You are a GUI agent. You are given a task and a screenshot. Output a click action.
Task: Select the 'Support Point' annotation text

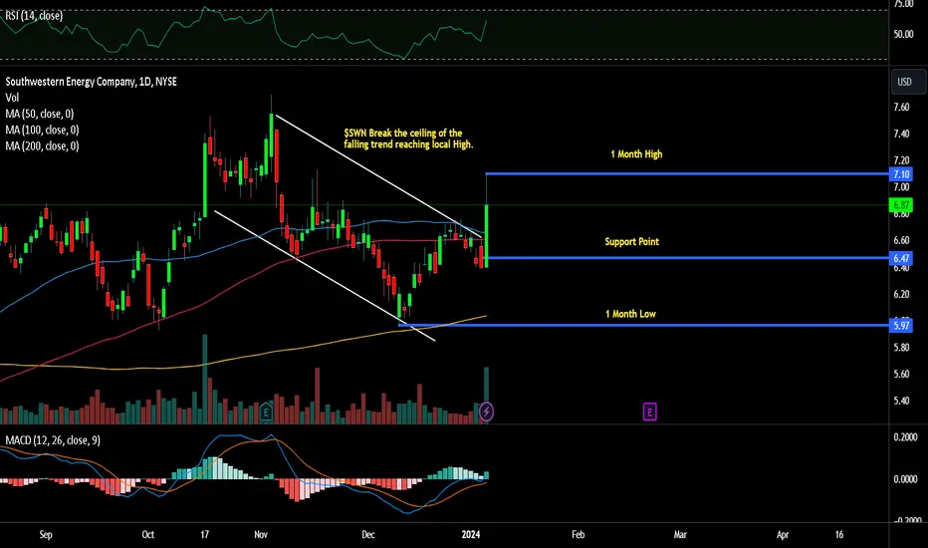[x=631, y=242]
